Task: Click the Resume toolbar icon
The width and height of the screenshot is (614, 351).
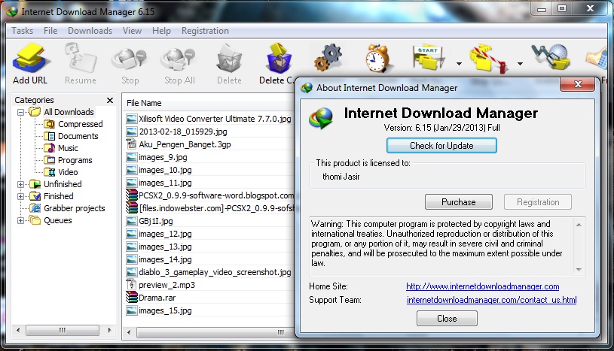Action: (81, 58)
